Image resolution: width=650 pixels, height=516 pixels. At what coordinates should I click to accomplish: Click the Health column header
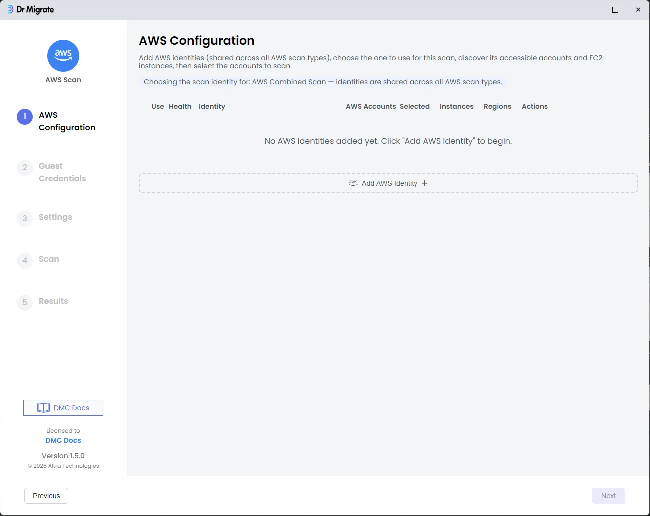(x=180, y=106)
